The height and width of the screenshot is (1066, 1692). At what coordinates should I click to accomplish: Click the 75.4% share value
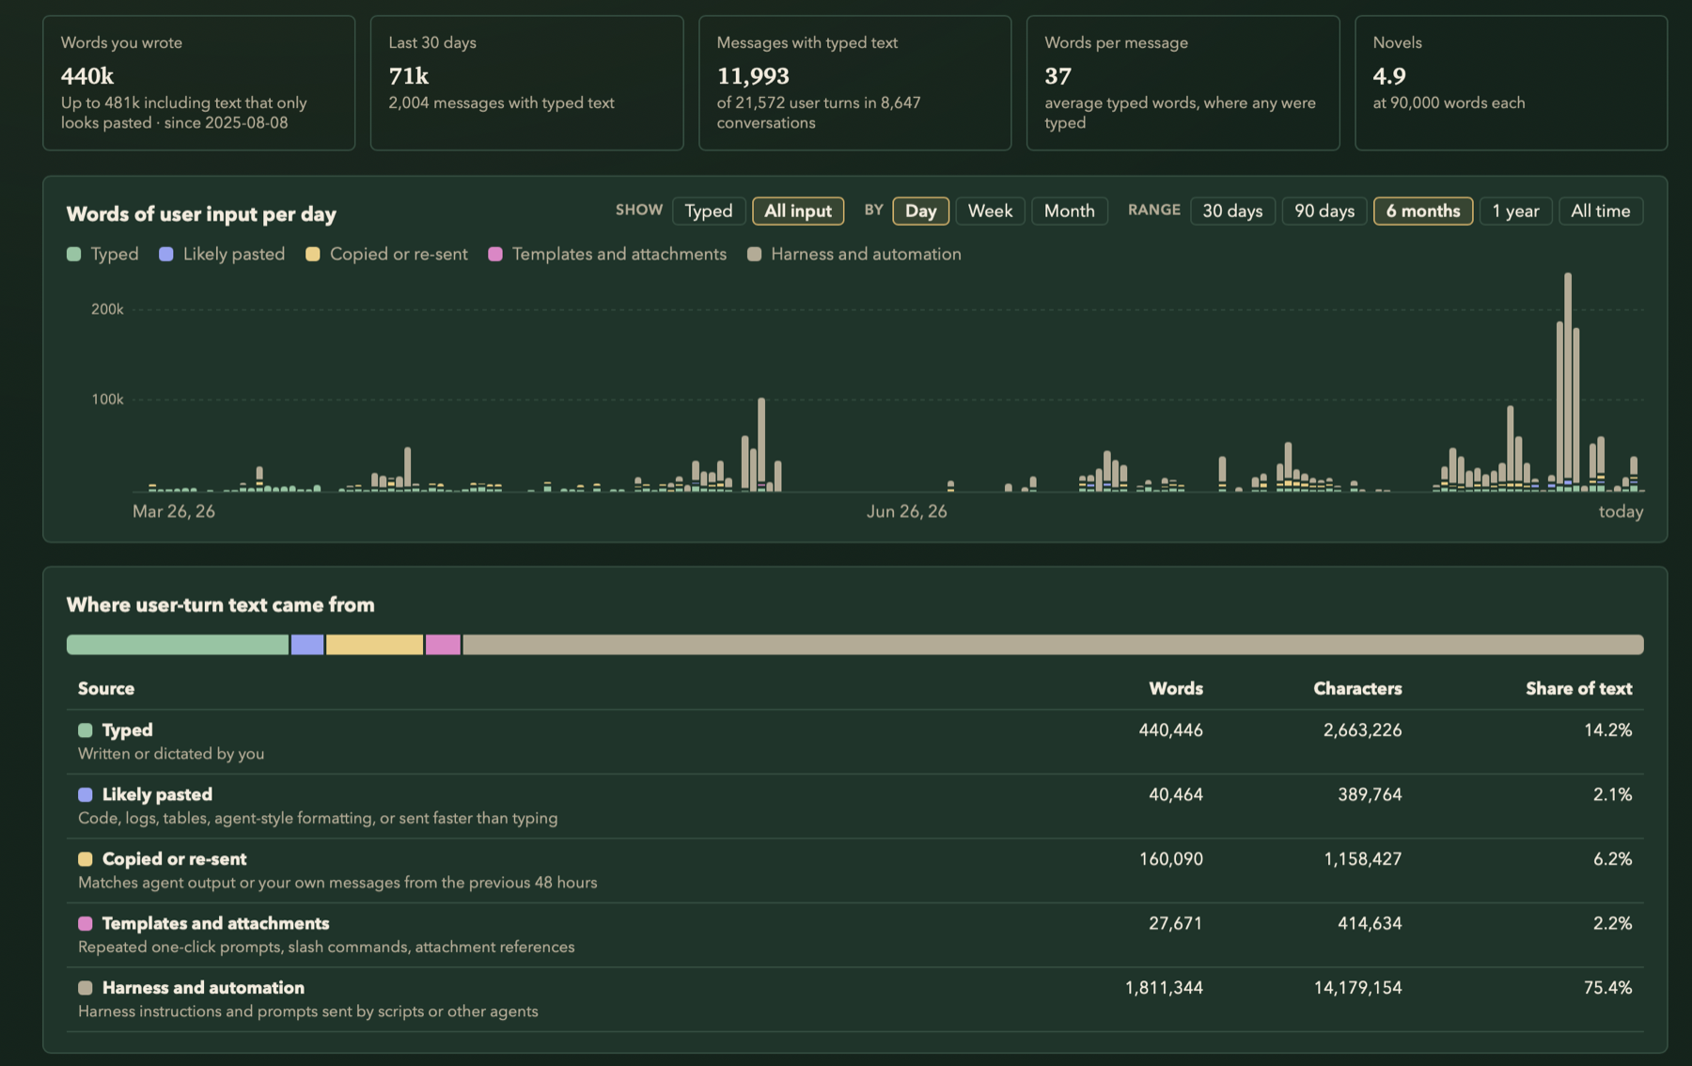coord(1607,987)
